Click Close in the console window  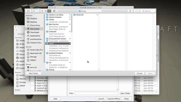coord(126,99)
